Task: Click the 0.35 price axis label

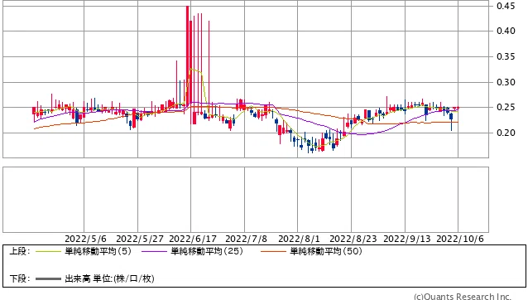Action: tap(506, 56)
